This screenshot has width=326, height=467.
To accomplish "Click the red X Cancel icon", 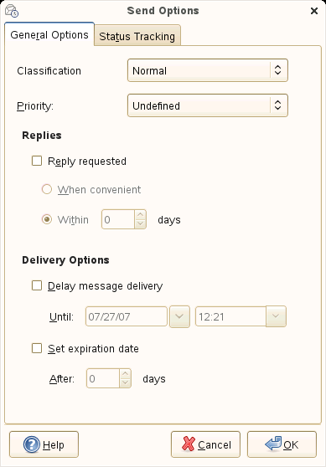I will click(189, 444).
